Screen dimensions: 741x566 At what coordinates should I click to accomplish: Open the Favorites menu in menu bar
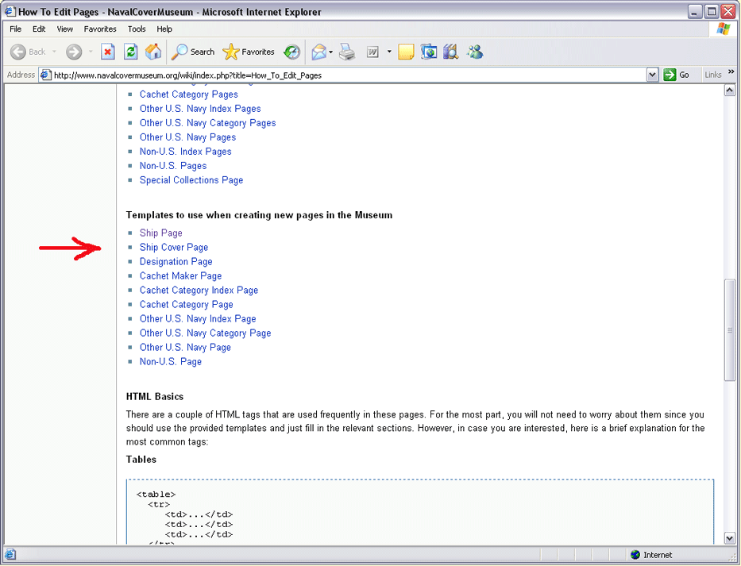pos(100,29)
